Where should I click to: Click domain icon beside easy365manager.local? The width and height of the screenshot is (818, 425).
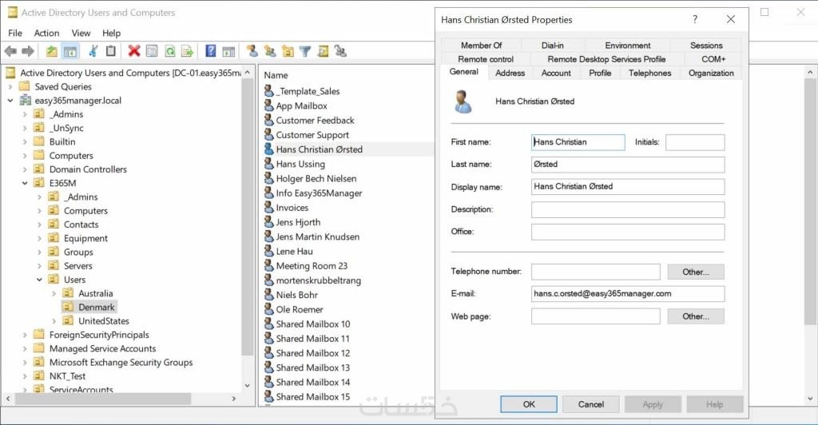click(x=25, y=100)
